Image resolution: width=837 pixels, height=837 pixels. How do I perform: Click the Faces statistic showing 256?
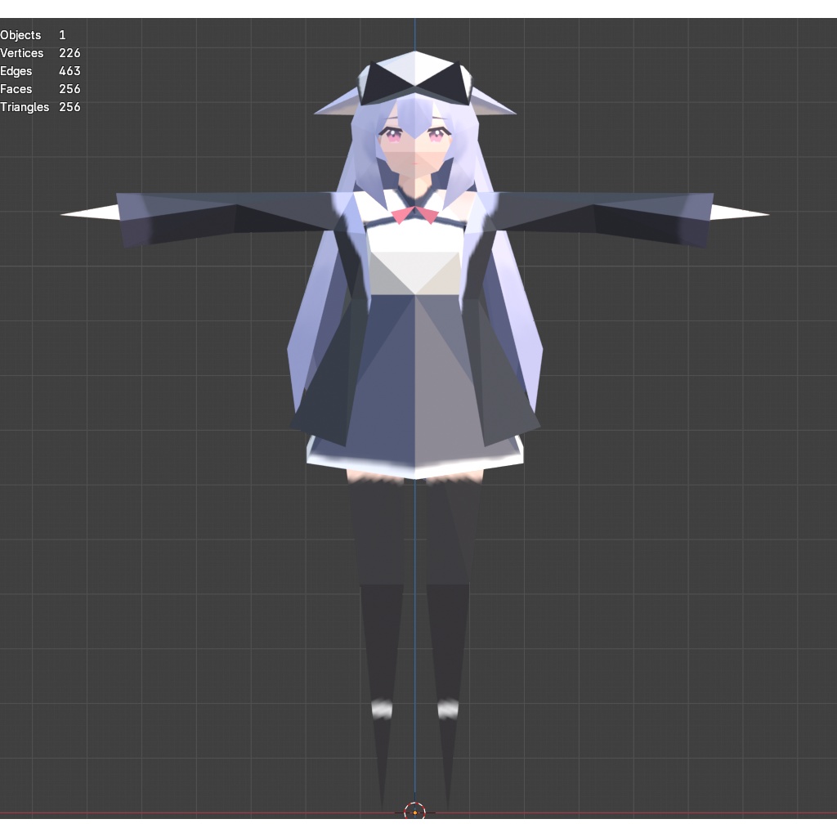point(37,89)
